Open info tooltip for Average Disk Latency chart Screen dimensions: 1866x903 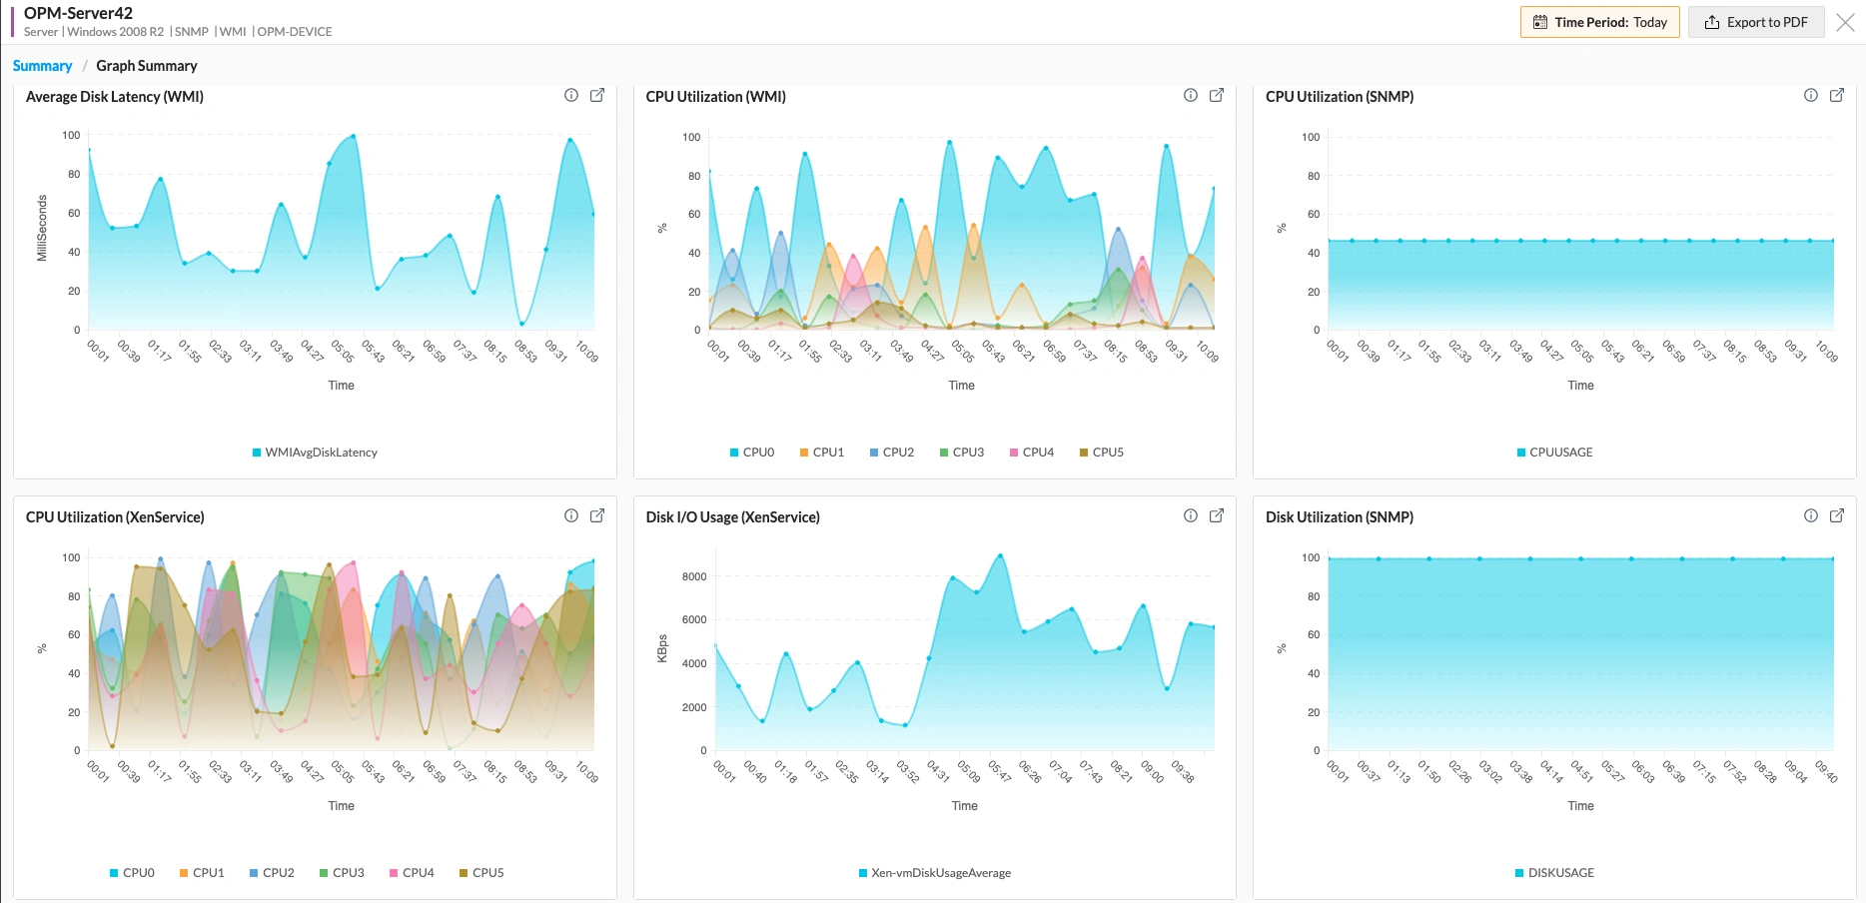coord(570,95)
